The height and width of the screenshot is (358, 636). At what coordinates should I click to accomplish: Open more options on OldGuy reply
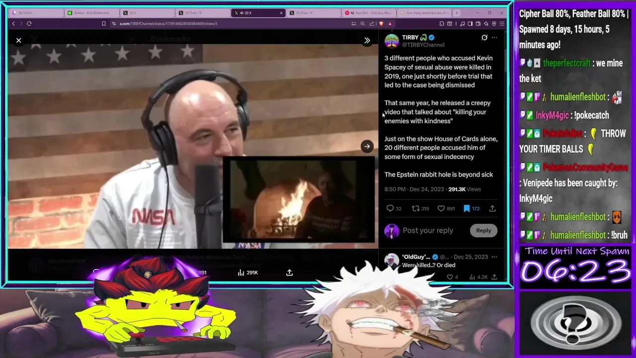point(494,257)
